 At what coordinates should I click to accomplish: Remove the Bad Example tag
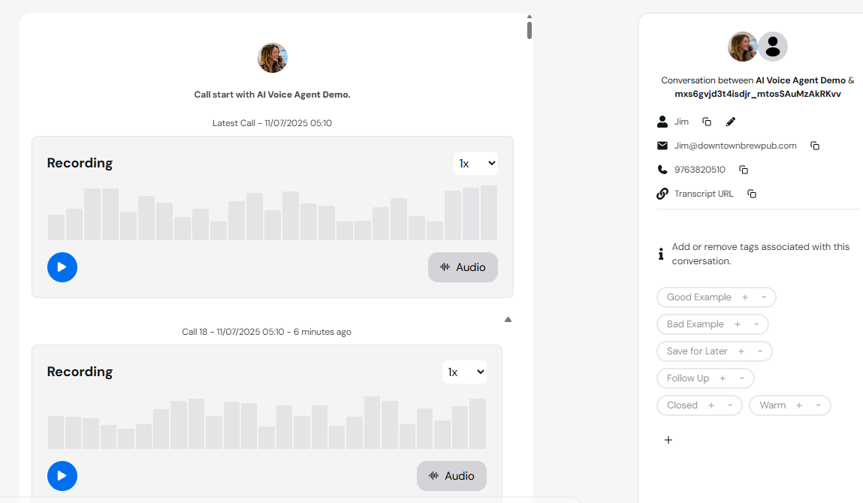(756, 324)
